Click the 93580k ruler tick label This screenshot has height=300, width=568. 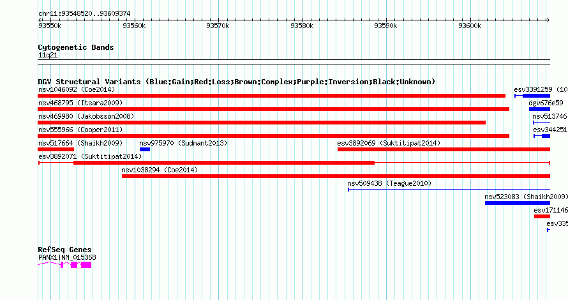tap(302, 26)
